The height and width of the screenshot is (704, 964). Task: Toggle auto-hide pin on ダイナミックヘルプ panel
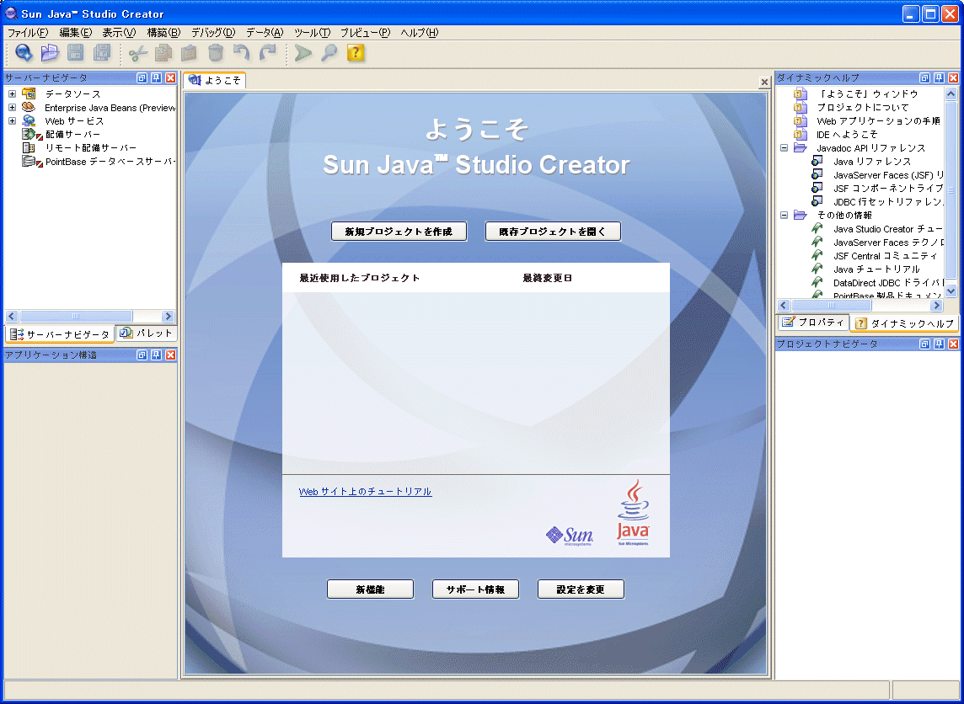[938, 77]
